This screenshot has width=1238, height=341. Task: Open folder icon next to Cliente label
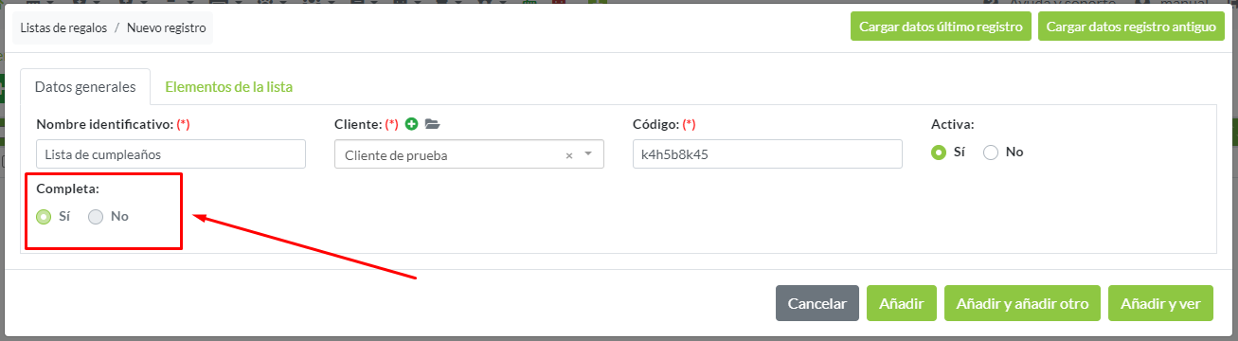pyautogui.click(x=433, y=124)
